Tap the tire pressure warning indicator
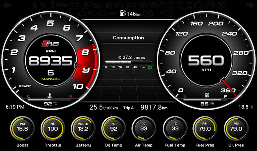The width and height of the screenshot is (257, 151). (x=169, y=13)
